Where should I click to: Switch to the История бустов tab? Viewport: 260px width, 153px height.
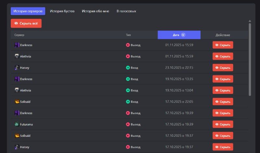pyautogui.click(x=62, y=11)
